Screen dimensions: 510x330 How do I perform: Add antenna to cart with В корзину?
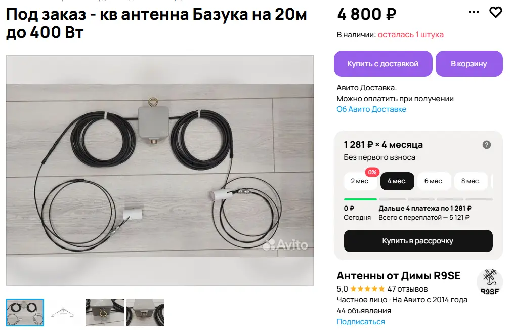point(469,64)
